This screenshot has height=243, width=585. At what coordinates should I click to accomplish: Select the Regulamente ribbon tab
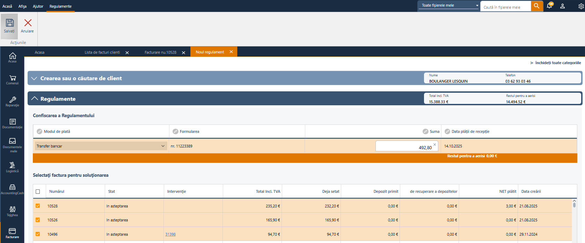pos(60,6)
